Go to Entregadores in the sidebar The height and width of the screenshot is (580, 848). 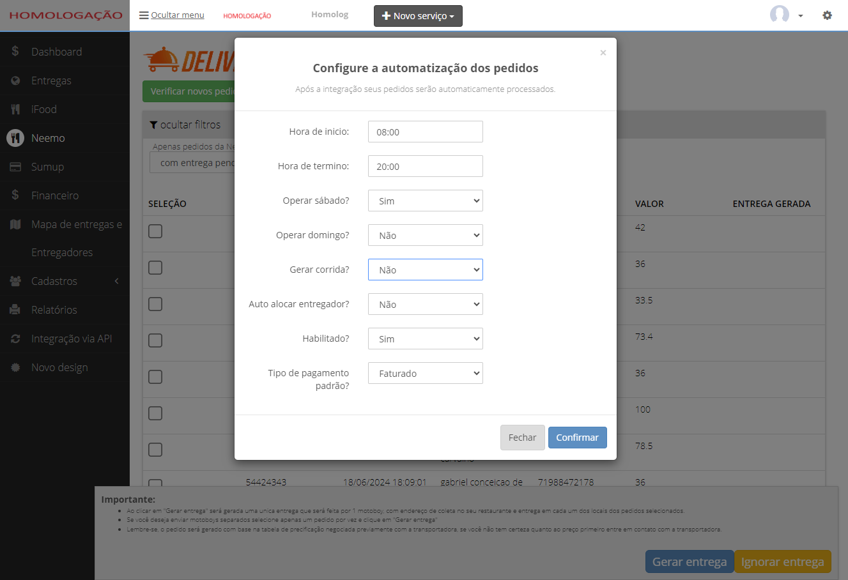pos(62,252)
